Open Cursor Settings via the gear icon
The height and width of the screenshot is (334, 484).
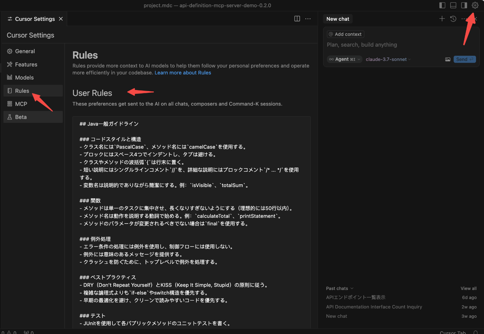coord(475,5)
